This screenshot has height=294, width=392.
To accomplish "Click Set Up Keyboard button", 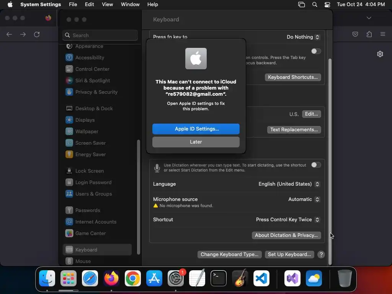I will 289,255.
